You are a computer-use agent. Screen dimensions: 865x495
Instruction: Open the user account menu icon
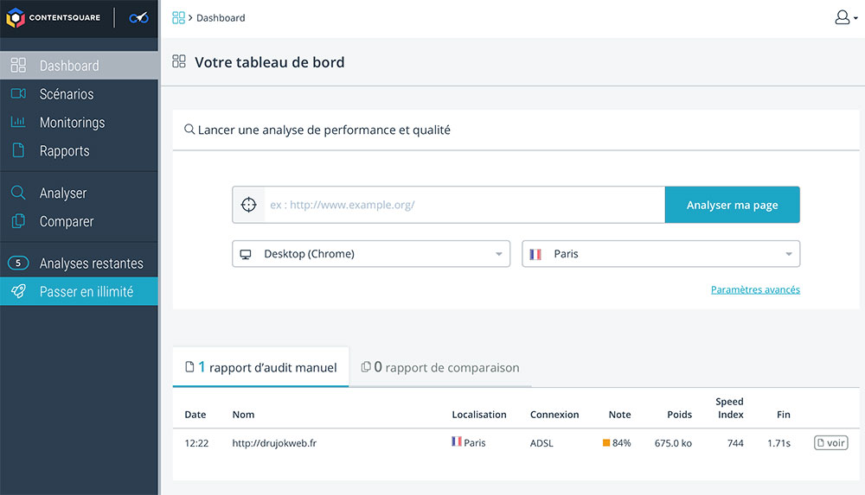click(846, 17)
